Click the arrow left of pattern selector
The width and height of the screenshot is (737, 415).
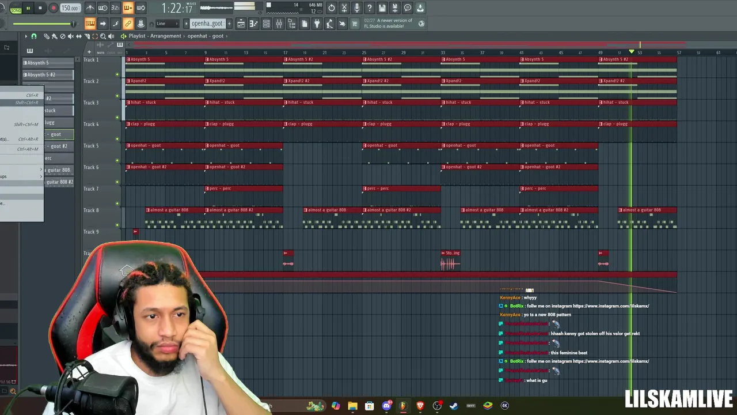point(186,24)
